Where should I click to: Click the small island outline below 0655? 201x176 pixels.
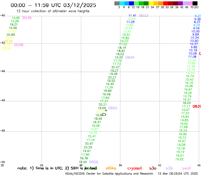(x=106, y=110)
